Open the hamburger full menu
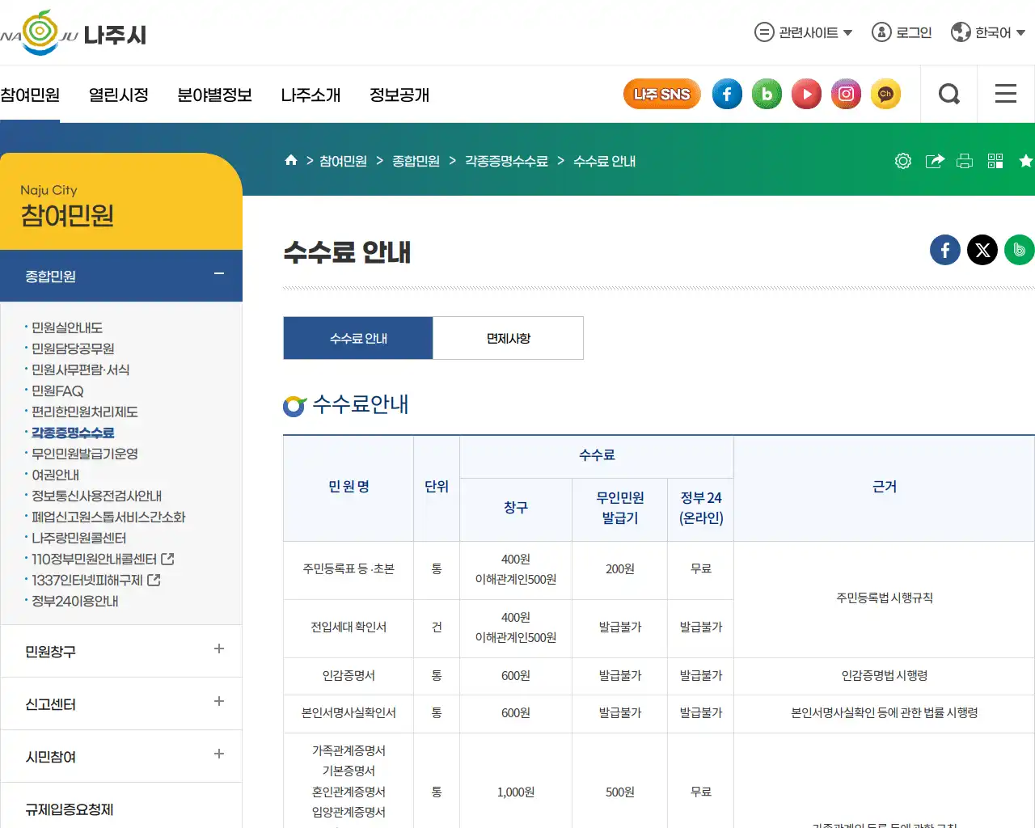Viewport: 1035px width, 828px height. (1006, 94)
